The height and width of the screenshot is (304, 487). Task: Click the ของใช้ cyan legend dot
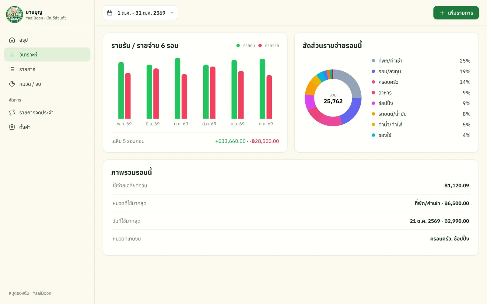(x=373, y=135)
